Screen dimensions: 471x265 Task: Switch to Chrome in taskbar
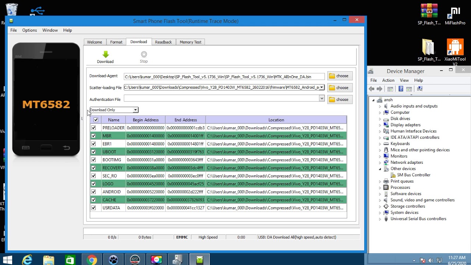92,260
